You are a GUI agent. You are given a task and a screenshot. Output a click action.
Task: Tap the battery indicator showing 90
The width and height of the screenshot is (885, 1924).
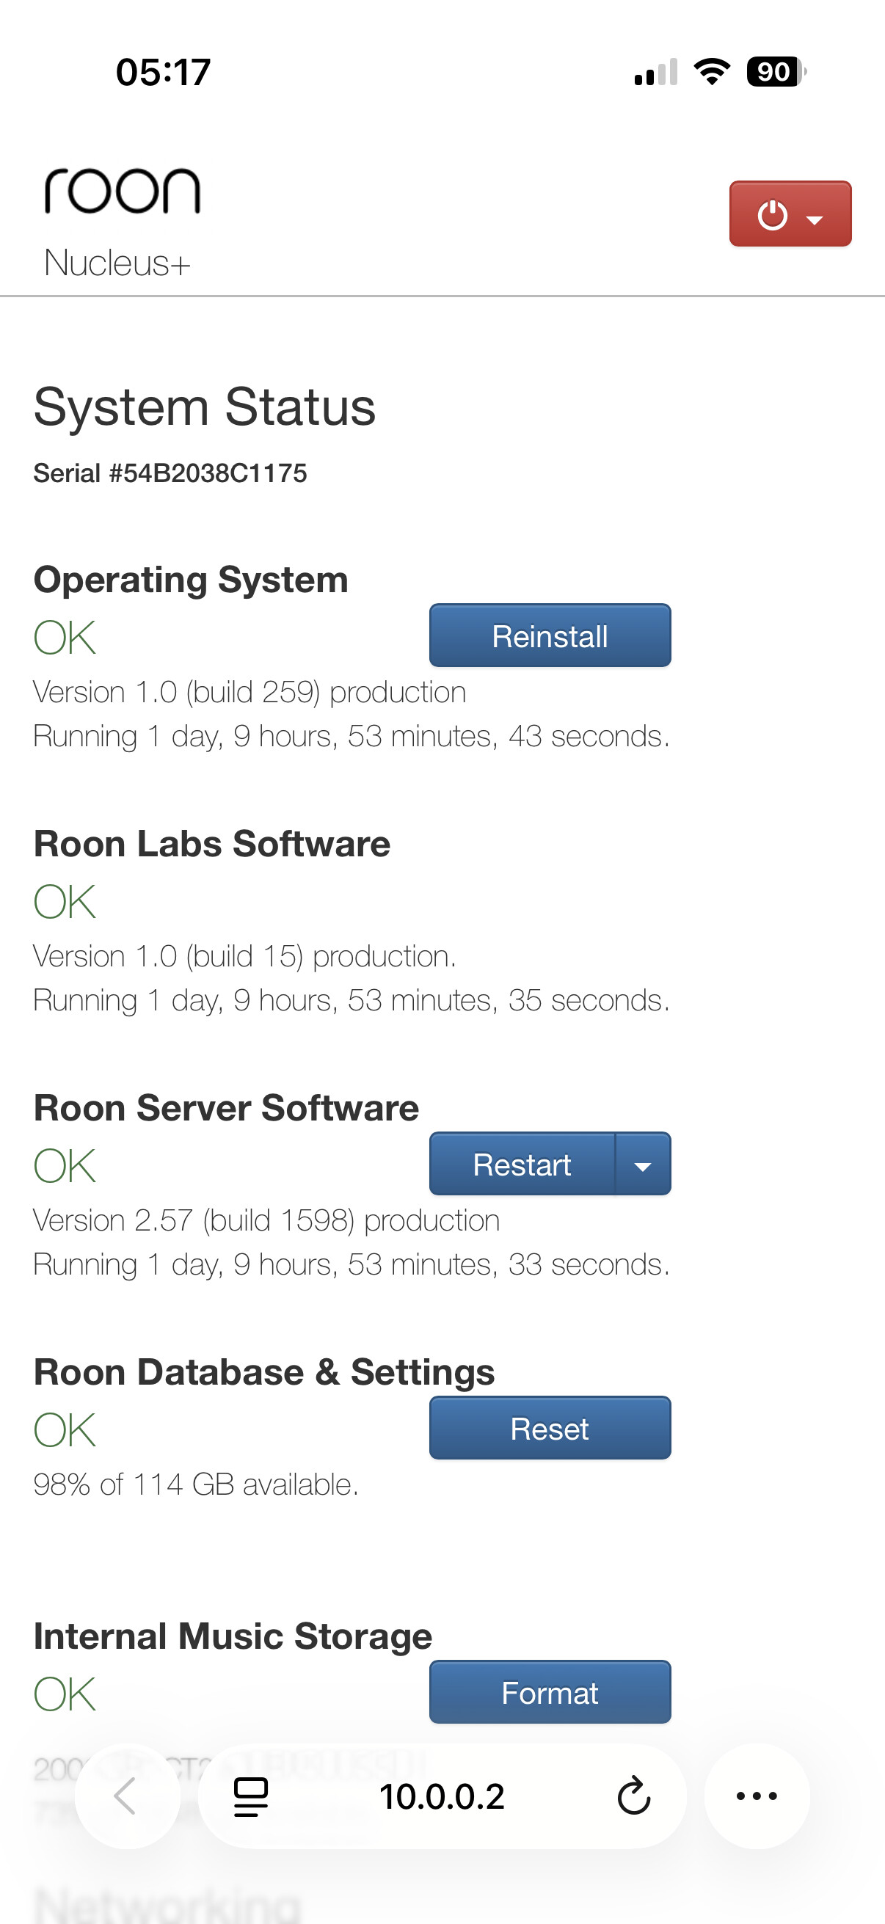pos(776,72)
